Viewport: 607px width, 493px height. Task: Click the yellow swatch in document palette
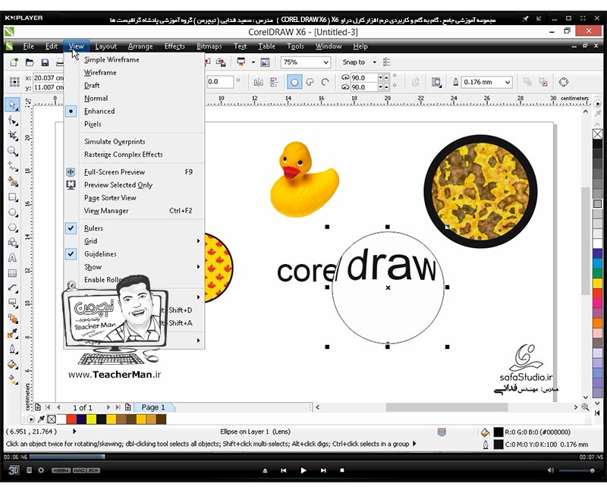(91, 419)
